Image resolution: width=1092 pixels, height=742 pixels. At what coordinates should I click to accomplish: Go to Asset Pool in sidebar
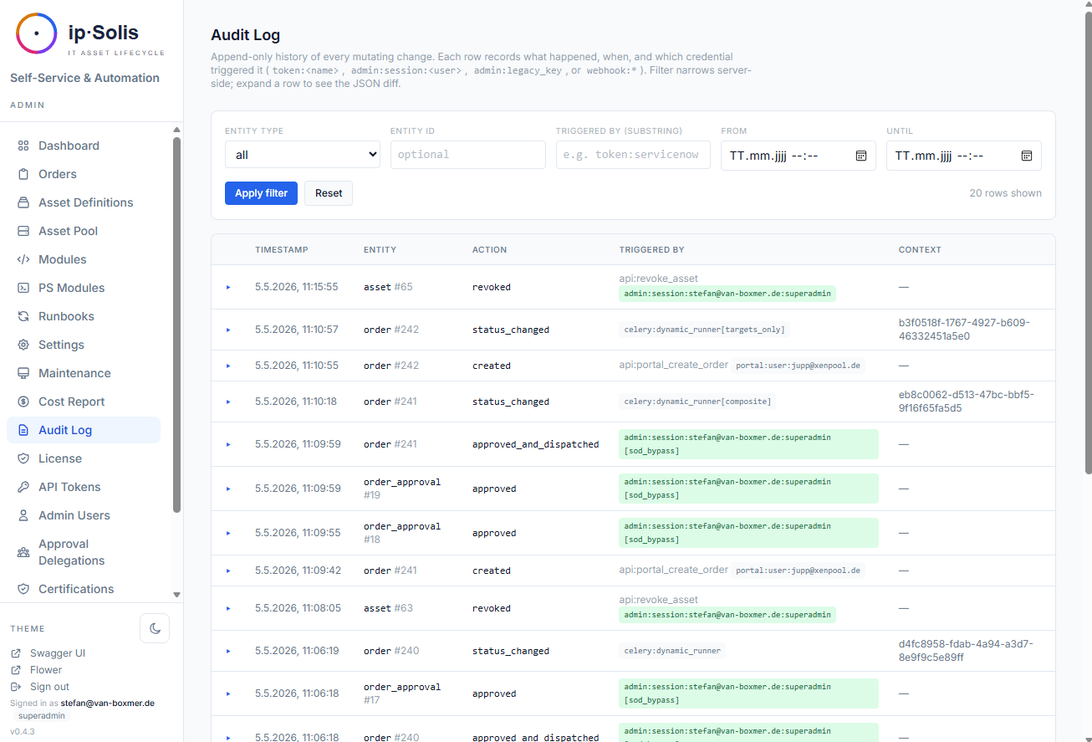pos(84,231)
